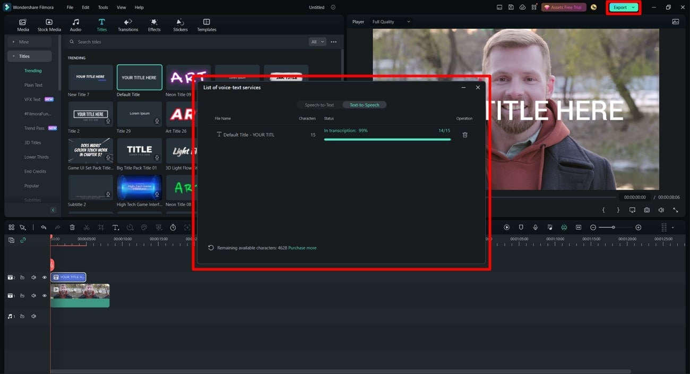Click Assets Free Trial button
This screenshot has width=690, height=374.
564,7
